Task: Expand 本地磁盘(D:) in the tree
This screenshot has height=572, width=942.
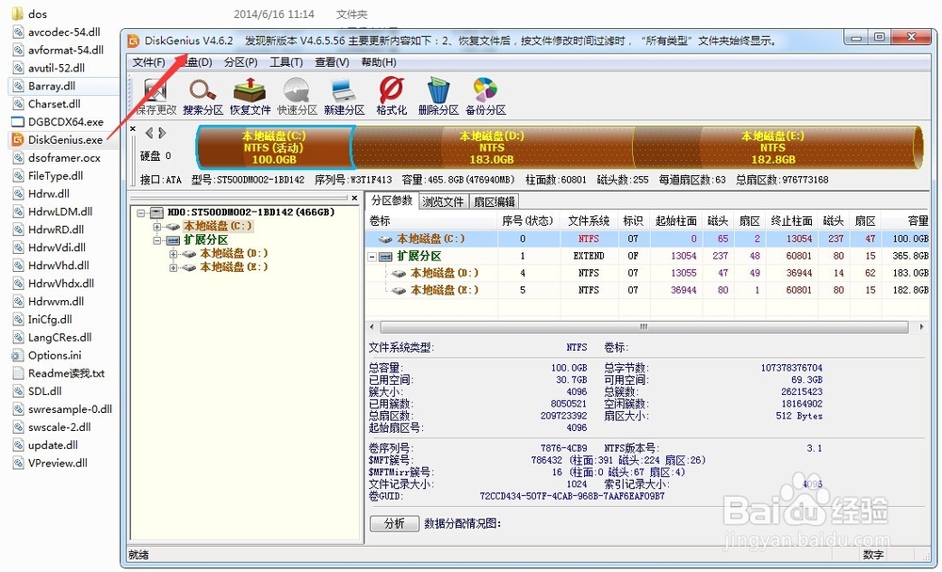Action: (173, 254)
